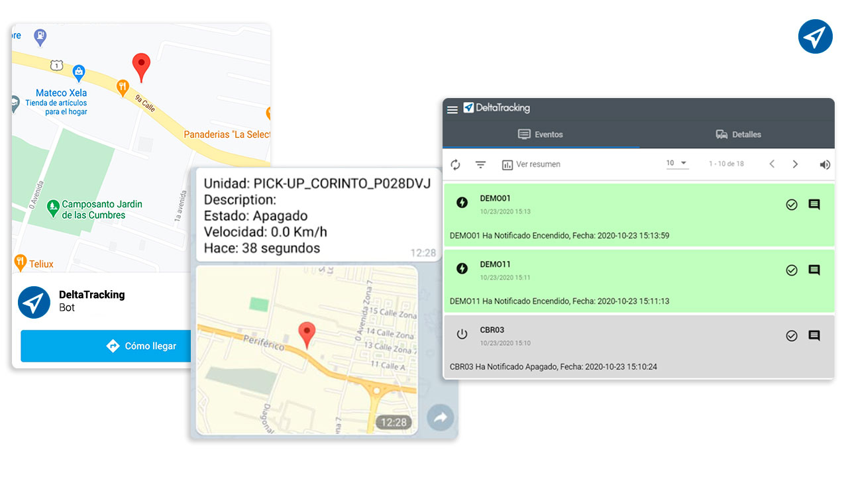Click the DeltaTracking Bot avatar icon
Viewport: 848px width, 477px height.
coord(34,303)
